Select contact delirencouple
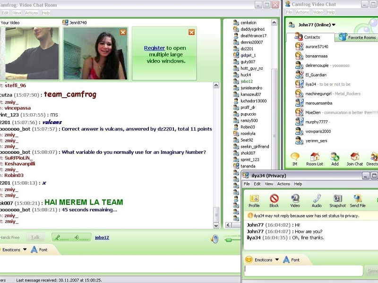Viewport: 378px width, 283px height. pyautogui.click(x=317, y=66)
